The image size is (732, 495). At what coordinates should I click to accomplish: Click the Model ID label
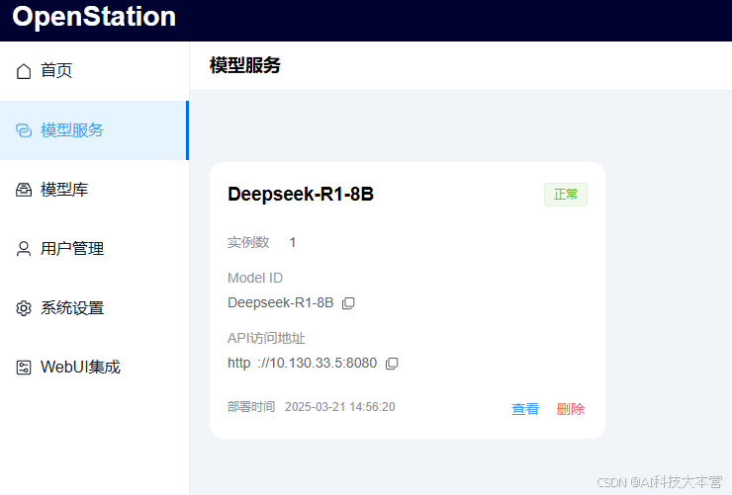tap(255, 279)
